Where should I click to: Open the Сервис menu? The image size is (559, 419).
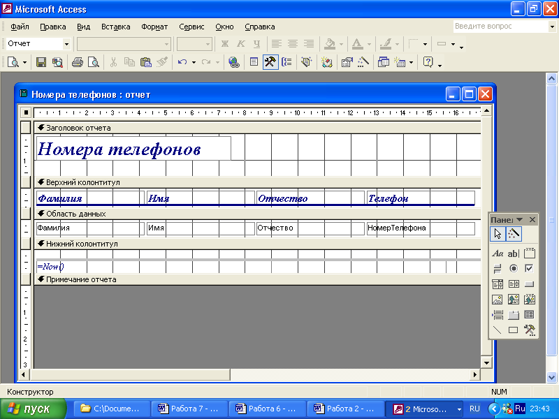point(191,27)
